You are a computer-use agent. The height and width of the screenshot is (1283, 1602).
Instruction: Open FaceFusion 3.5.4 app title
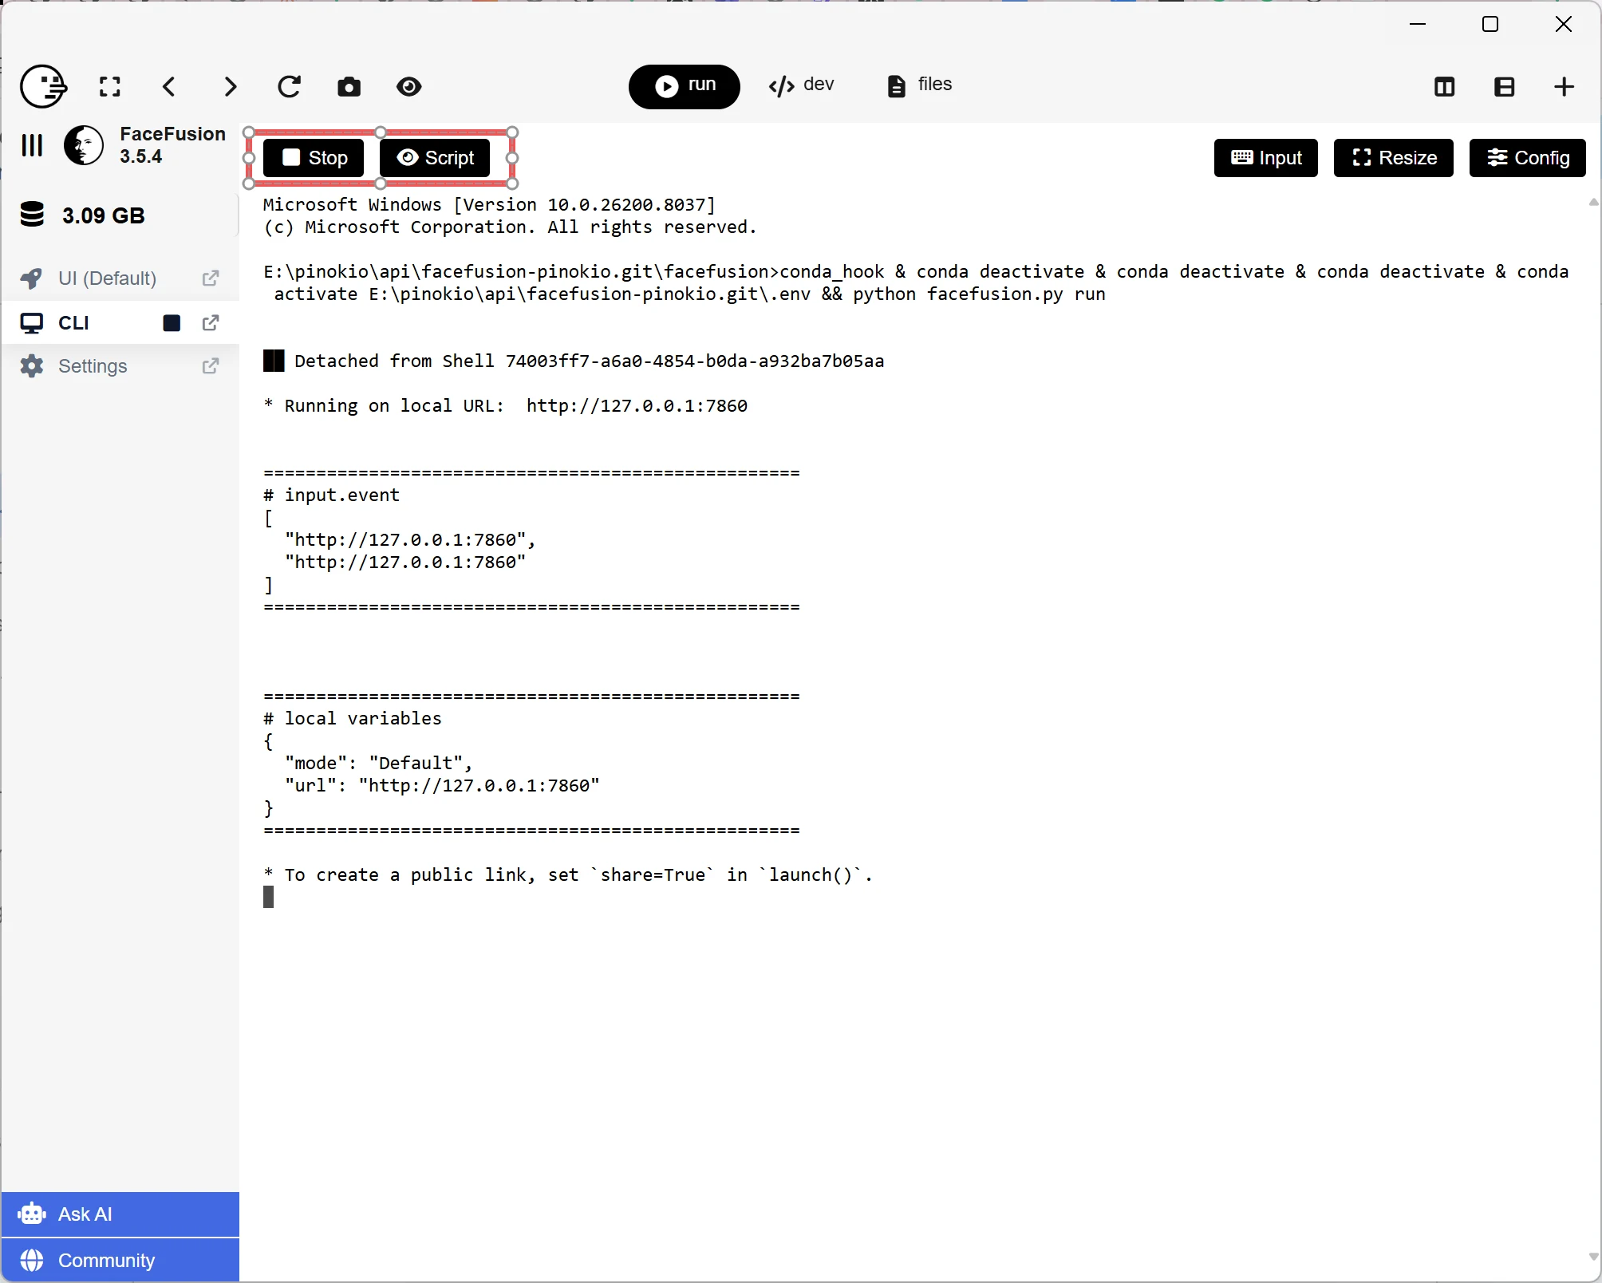[x=172, y=145]
